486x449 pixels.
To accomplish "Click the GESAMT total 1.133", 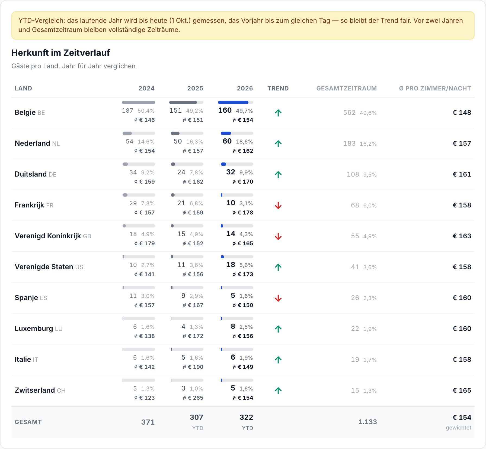I will point(368,422).
